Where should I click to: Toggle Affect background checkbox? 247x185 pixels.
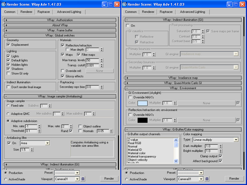(x=220, y=161)
